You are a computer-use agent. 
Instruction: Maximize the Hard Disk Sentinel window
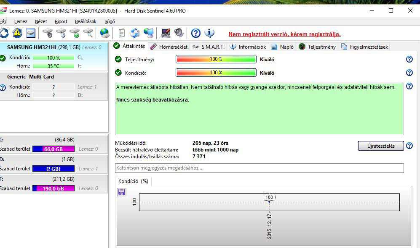click(391, 10)
